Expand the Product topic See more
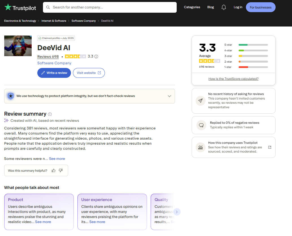The image size is (292, 236). point(43,222)
